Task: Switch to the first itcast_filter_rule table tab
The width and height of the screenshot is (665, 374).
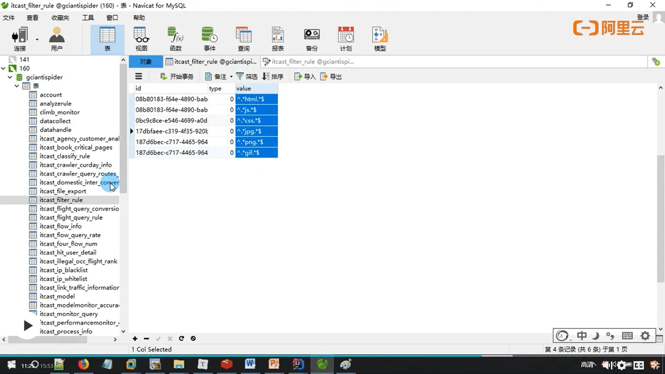Action: pyautogui.click(x=211, y=62)
